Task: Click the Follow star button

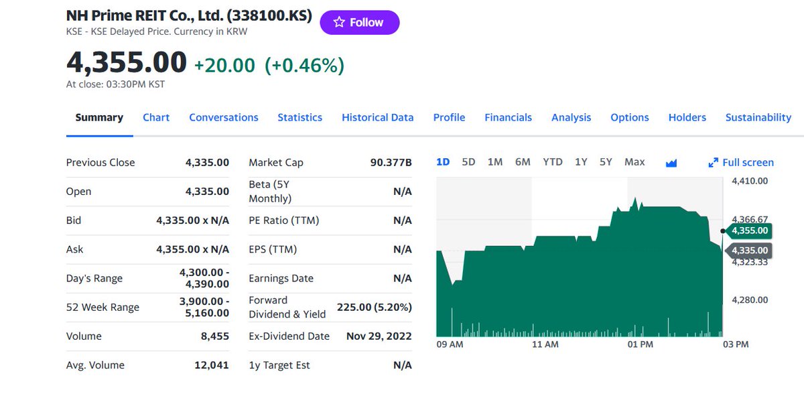Action: pyautogui.click(x=360, y=22)
